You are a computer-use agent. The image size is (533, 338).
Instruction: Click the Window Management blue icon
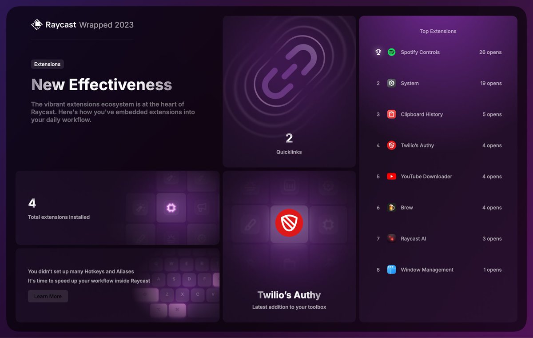point(391,270)
